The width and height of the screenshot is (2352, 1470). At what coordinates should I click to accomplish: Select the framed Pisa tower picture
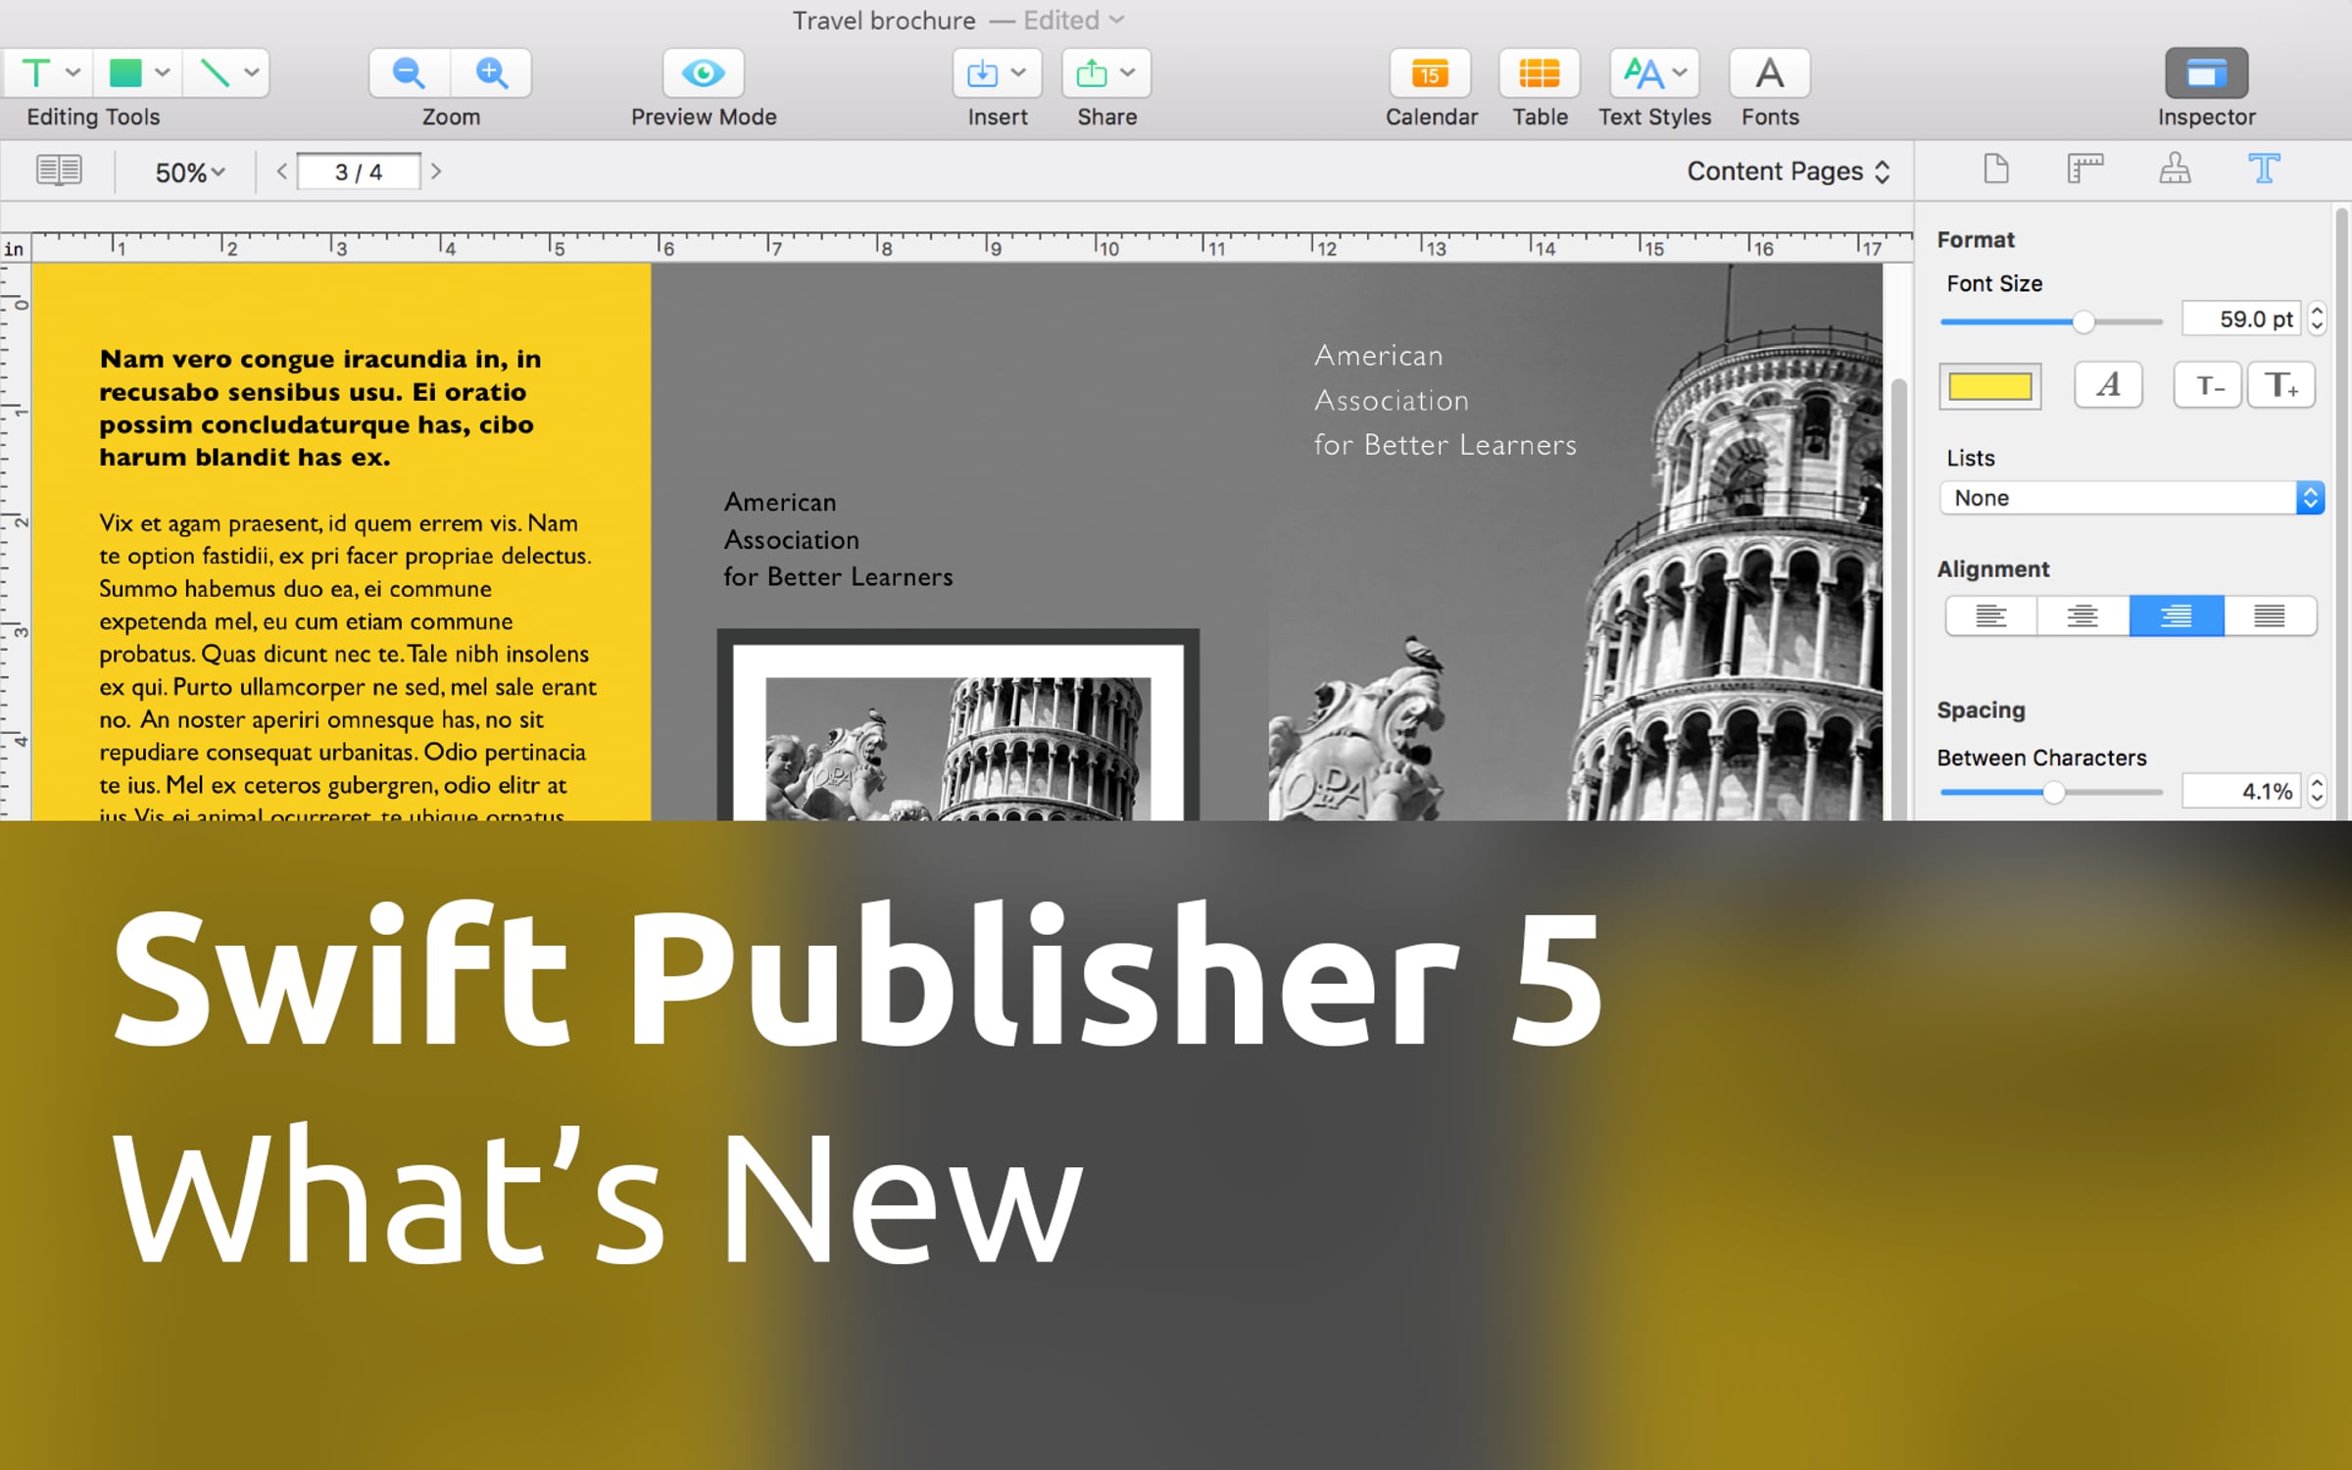coord(958,725)
